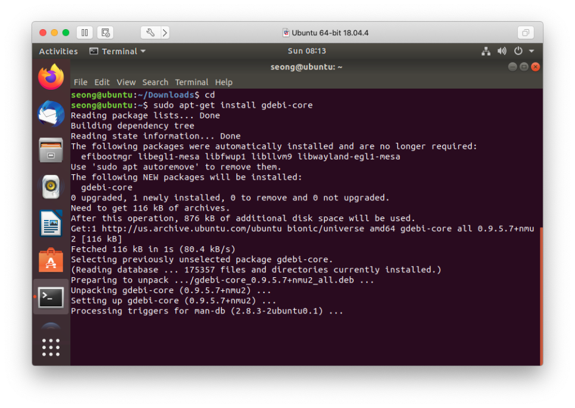575x408 pixels.
Task: Expand VMware toolbar arrow next to wrench
Action: pyautogui.click(x=165, y=33)
